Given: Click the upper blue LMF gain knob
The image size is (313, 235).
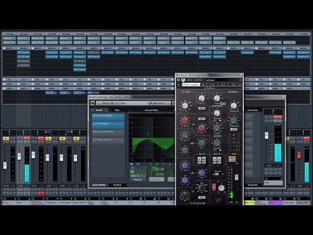Looking at the screenshot, I should [x=185, y=165].
